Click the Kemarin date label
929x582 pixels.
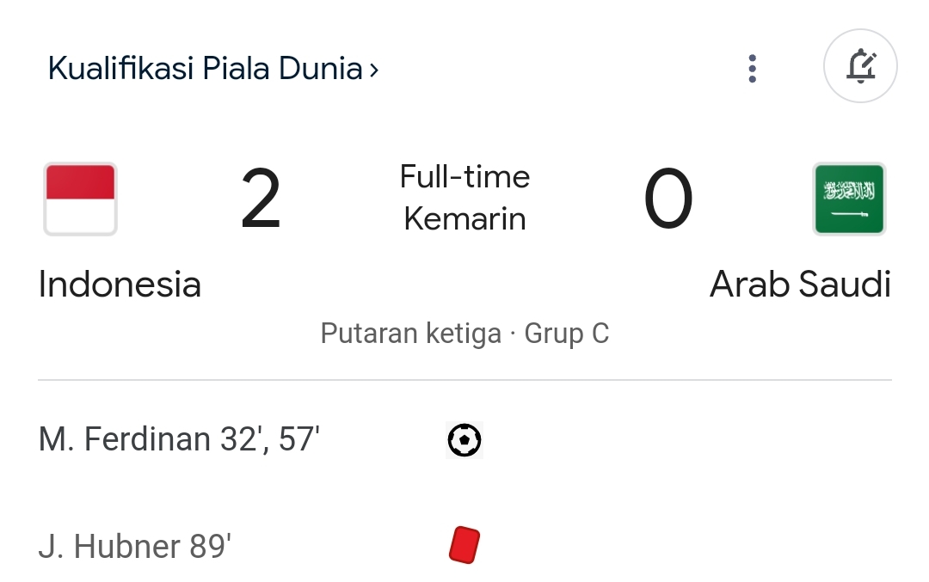click(464, 218)
